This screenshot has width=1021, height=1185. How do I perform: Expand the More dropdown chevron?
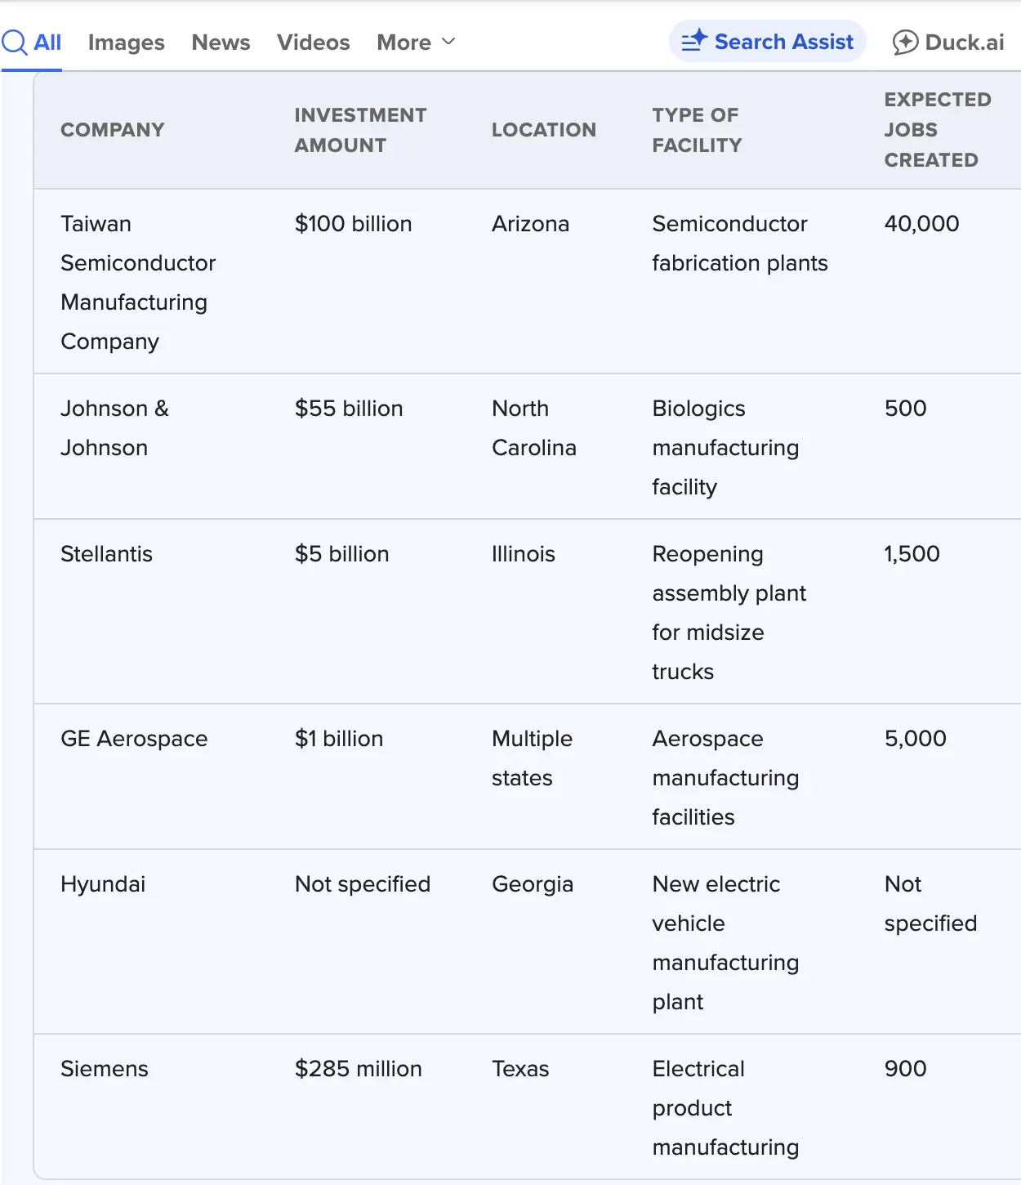(x=448, y=42)
